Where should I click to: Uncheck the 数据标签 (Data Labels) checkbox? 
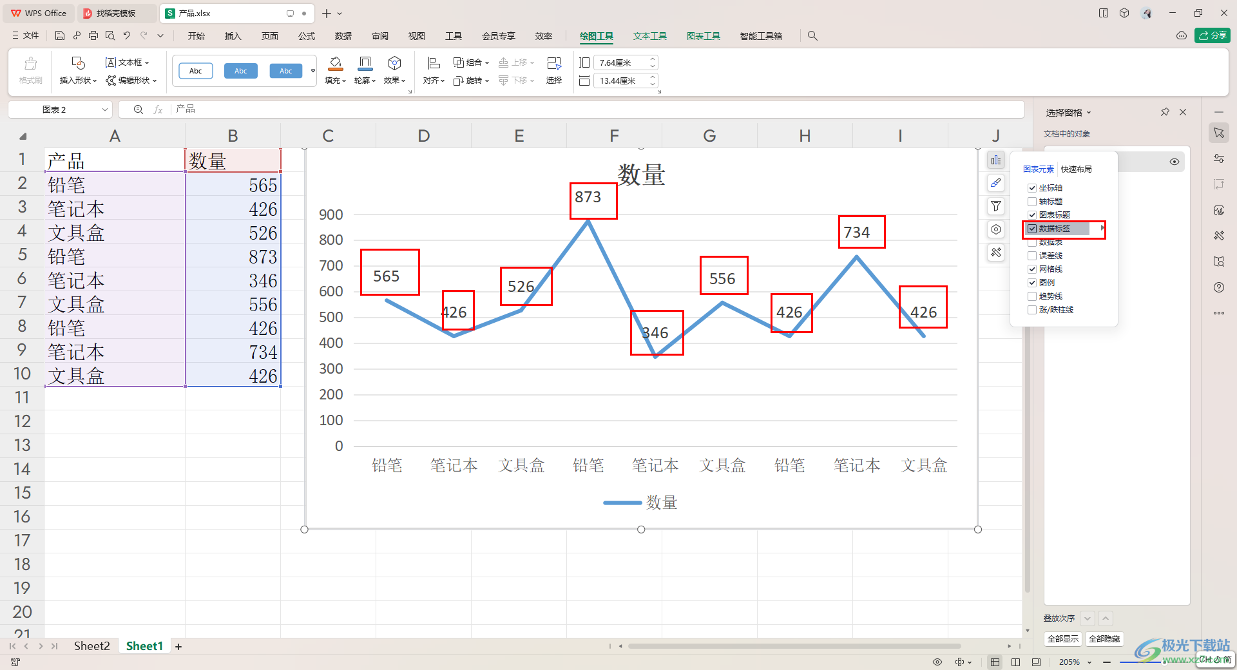[x=1032, y=229]
